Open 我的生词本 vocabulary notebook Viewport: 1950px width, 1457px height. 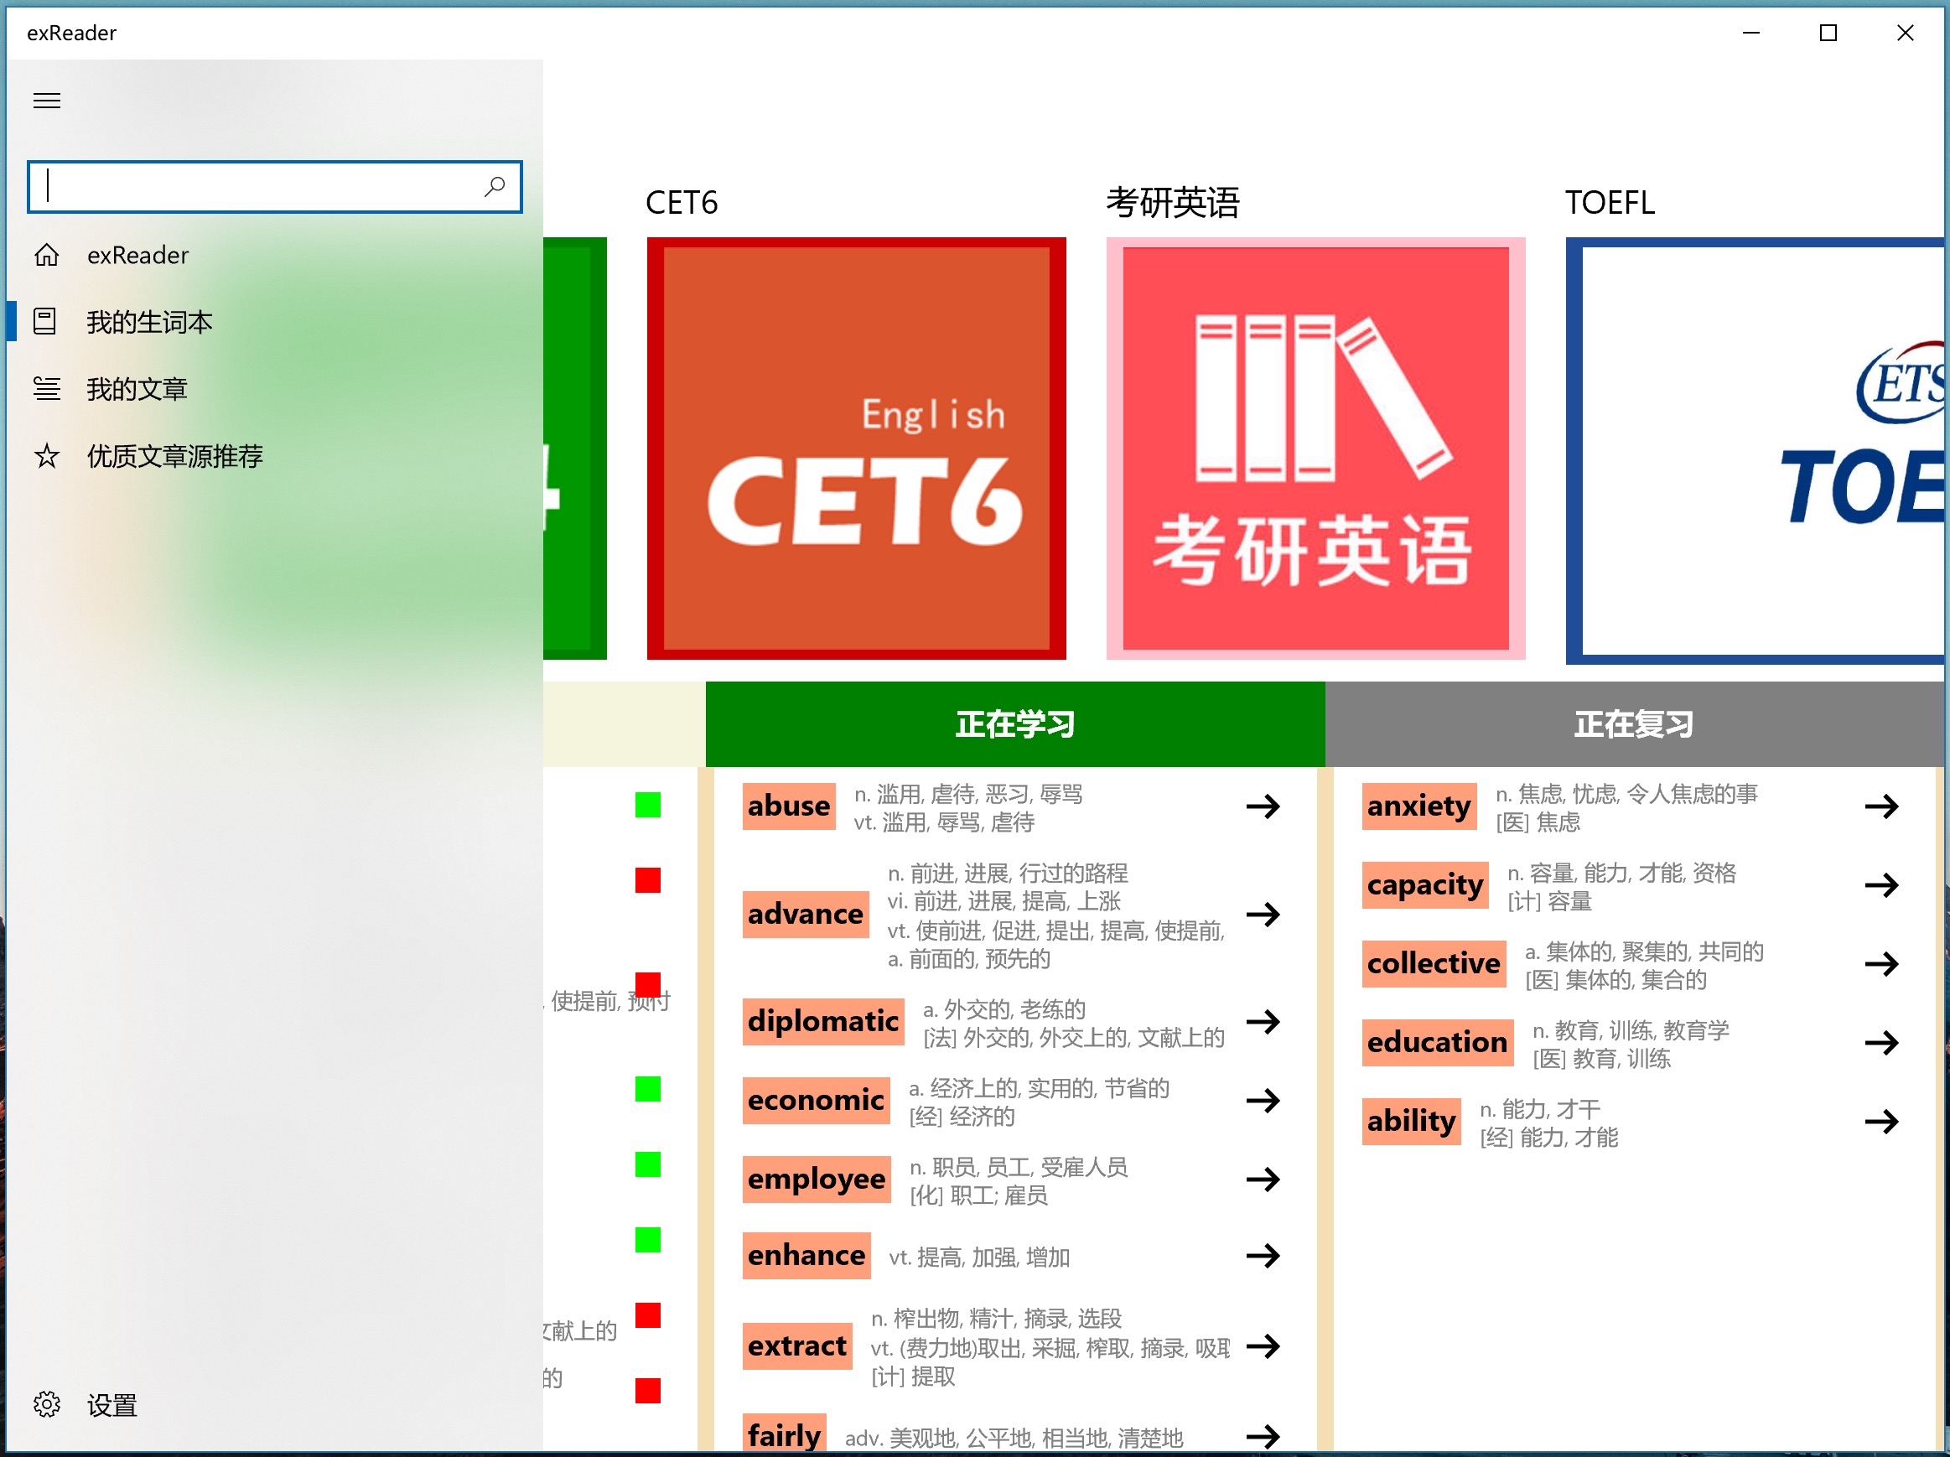[148, 322]
